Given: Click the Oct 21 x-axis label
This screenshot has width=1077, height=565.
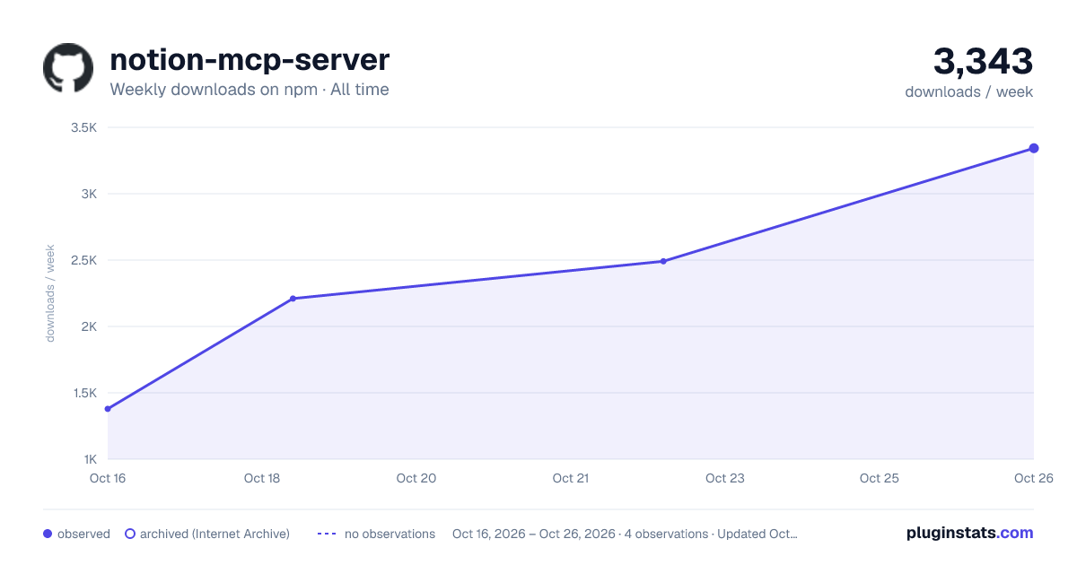Looking at the screenshot, I should coord(571,478).
